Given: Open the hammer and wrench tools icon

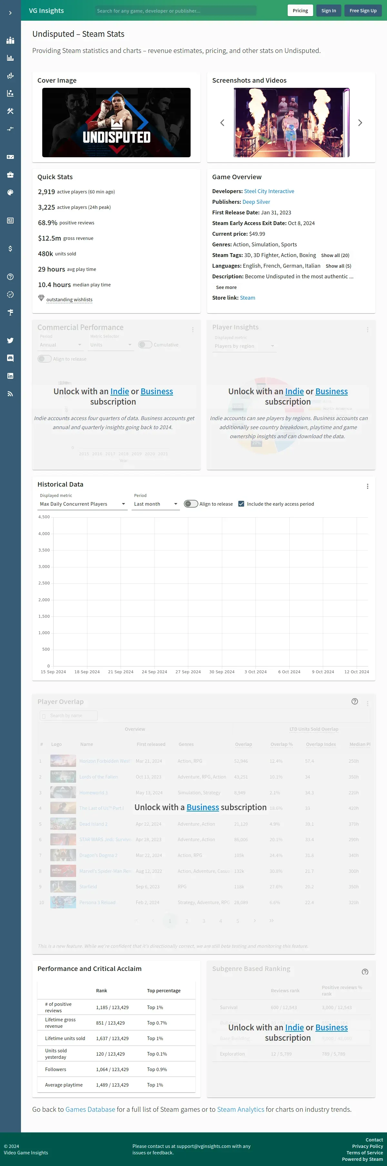Looking at the screenshot, I should 10,111.
